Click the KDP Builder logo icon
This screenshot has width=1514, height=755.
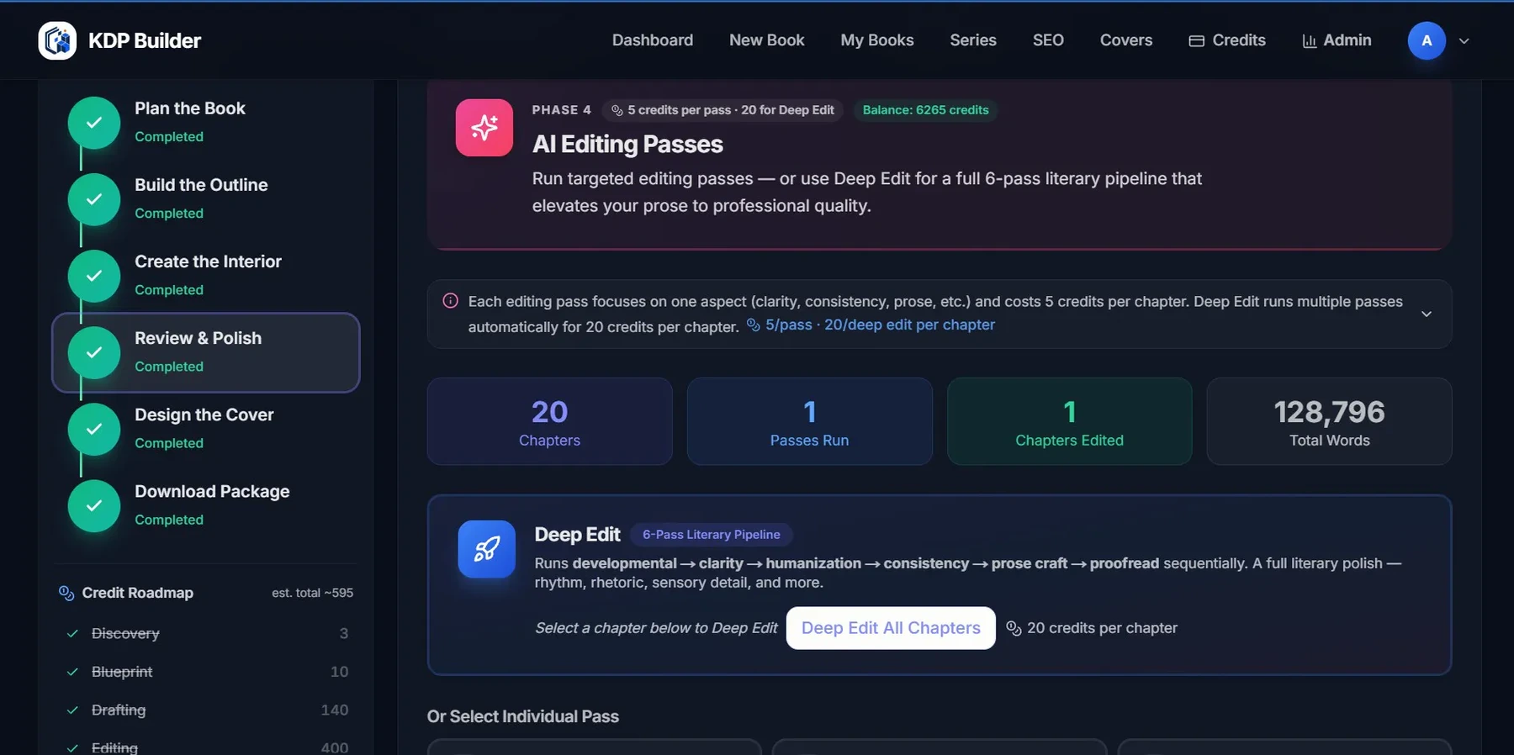[x=57, y=40]
